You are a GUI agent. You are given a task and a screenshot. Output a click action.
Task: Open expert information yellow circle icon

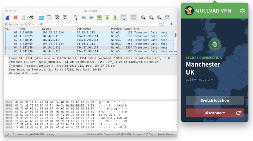coord(7,134)
